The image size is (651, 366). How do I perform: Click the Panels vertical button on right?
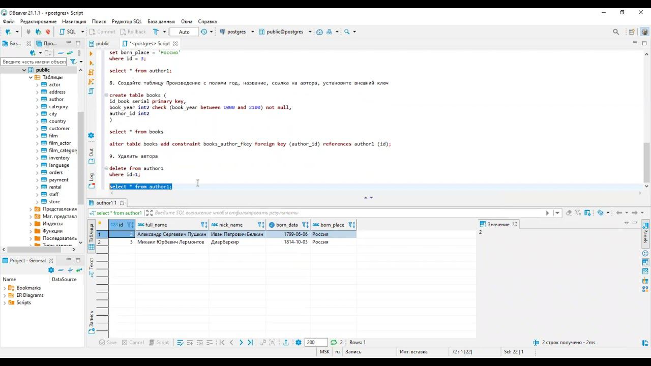[645, 233]
